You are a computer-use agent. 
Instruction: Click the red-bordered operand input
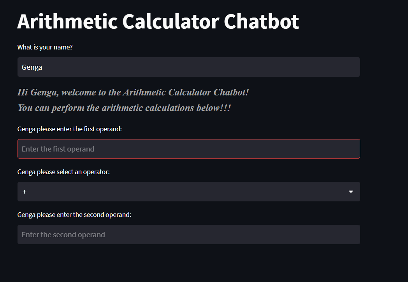pyautogui.click(x=188, y=149)
